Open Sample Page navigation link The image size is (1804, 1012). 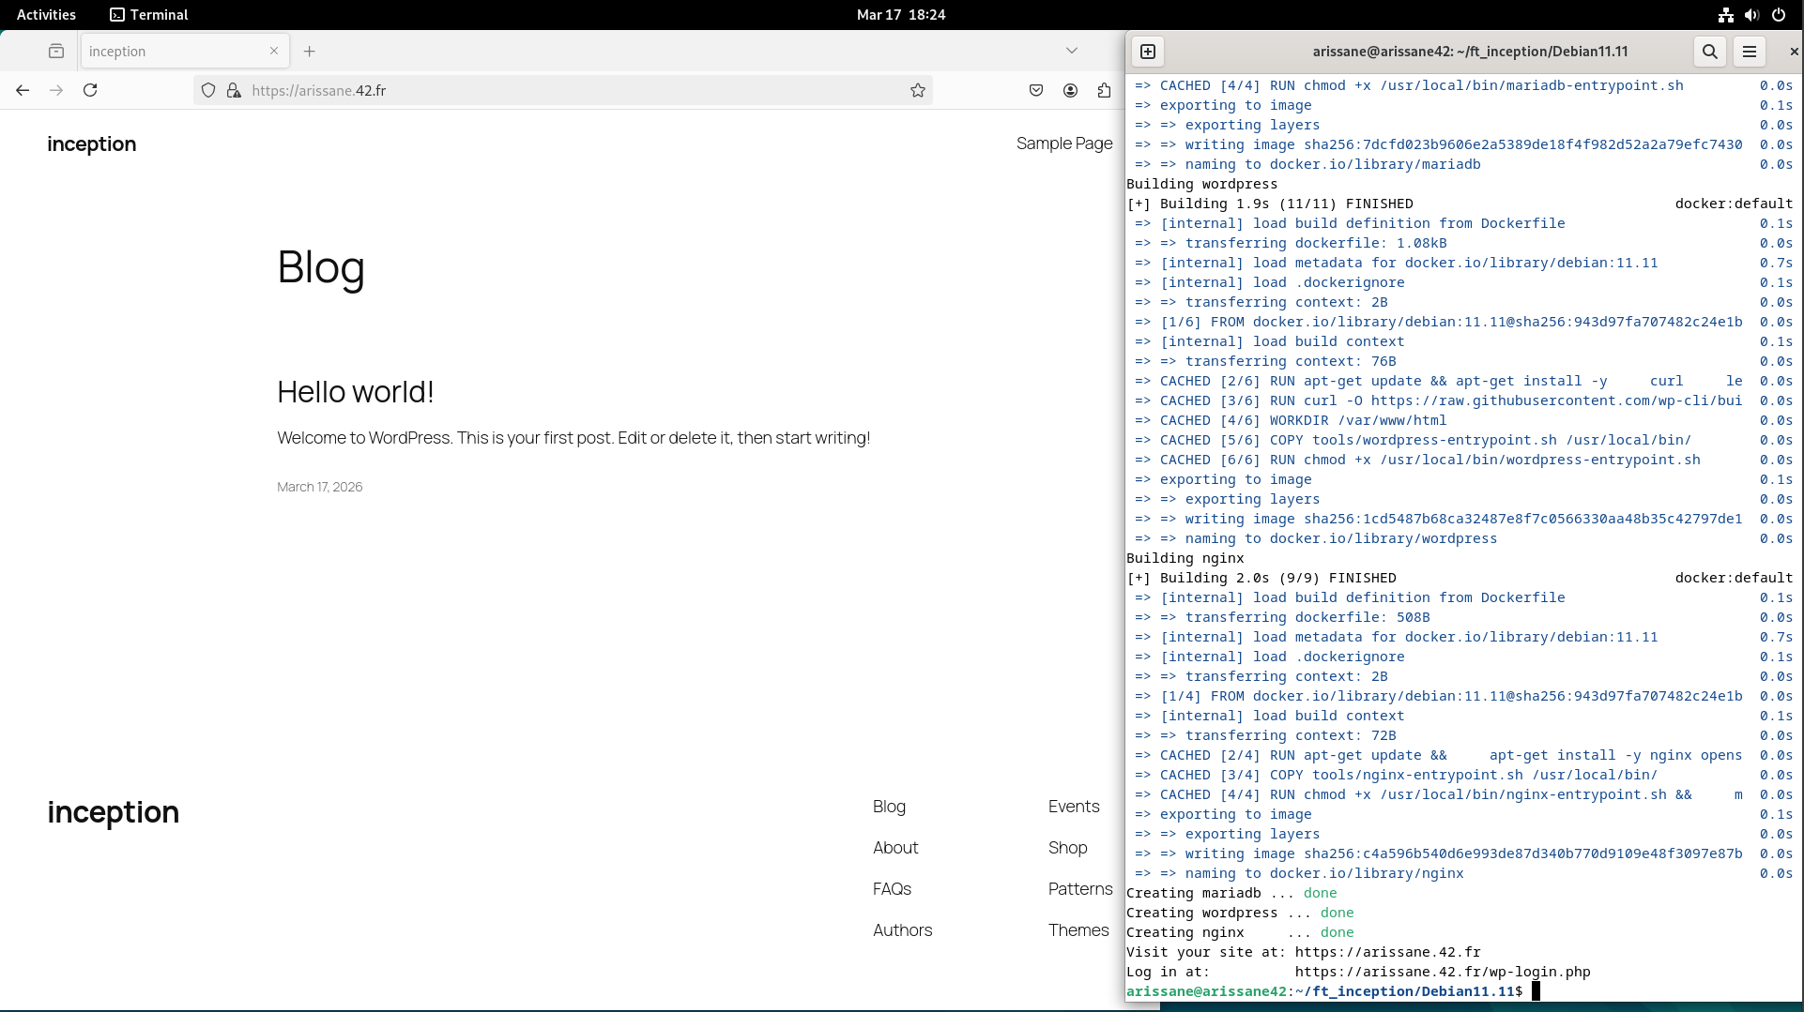pyautogui.click(x=1064, y=143)
